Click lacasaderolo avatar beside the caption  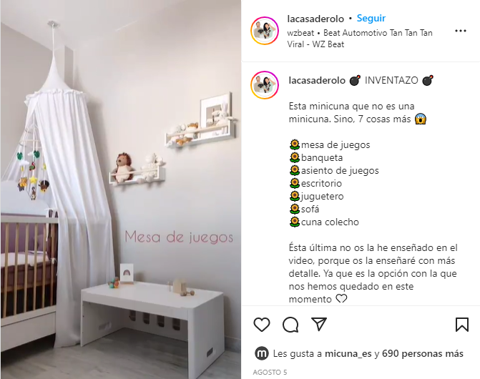pos(265,85)
